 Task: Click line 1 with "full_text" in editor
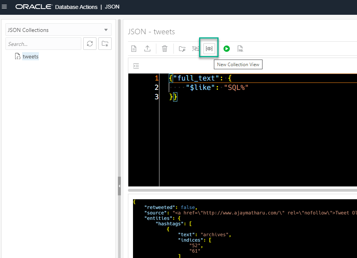coord(200,78)
